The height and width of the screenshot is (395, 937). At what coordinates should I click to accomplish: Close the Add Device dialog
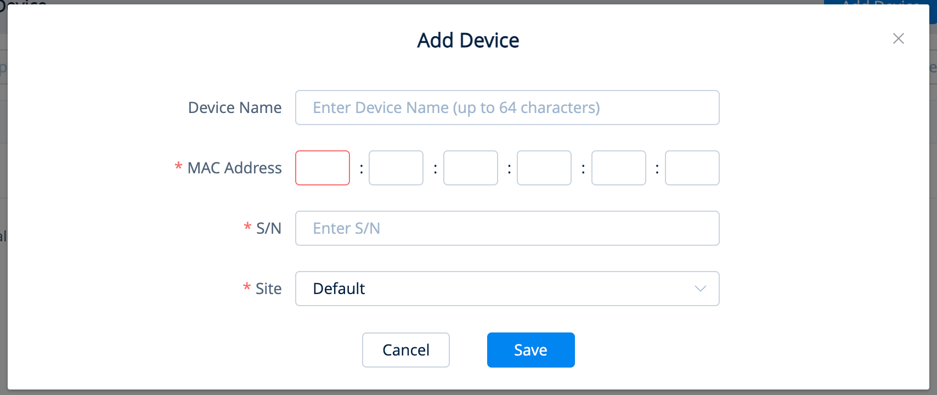898,38
